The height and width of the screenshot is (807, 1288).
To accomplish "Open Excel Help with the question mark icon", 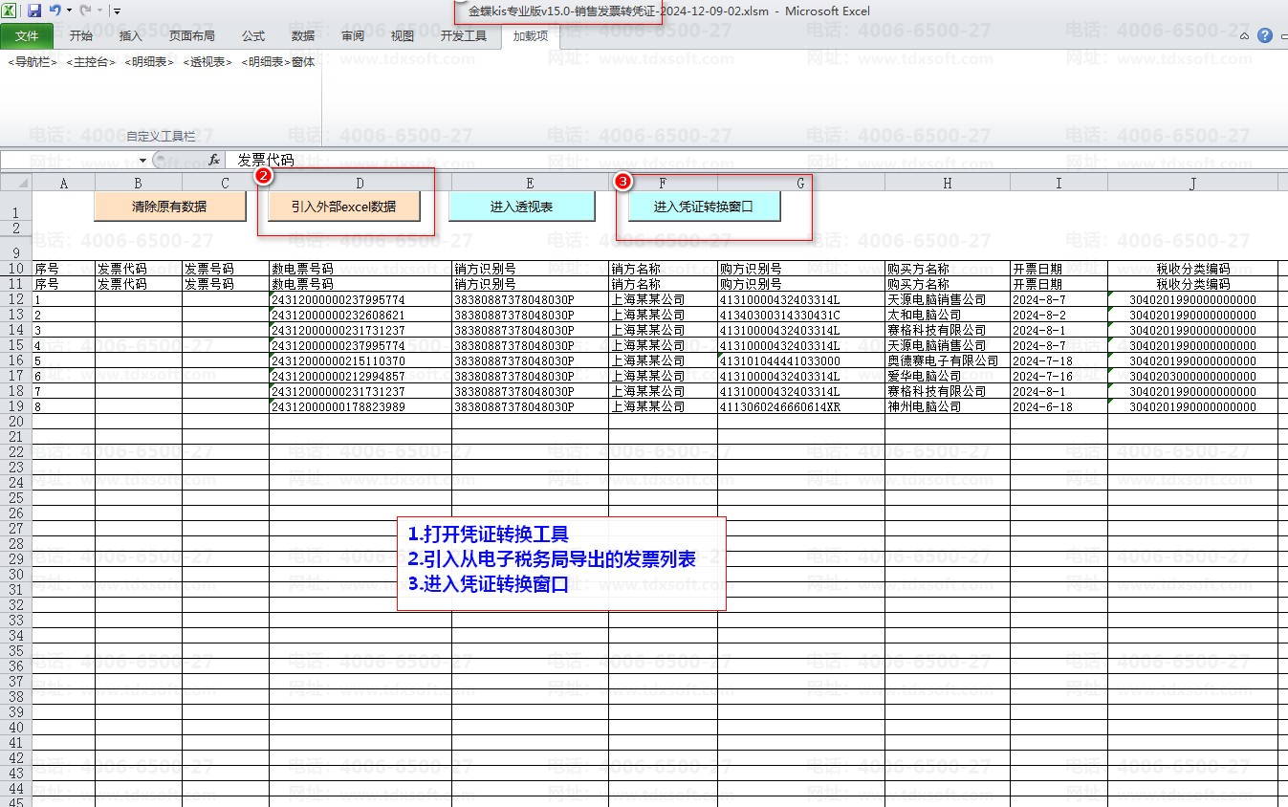I will tap(1265, 36).
